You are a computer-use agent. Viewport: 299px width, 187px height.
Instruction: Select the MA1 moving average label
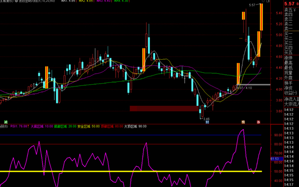point(68,1)
